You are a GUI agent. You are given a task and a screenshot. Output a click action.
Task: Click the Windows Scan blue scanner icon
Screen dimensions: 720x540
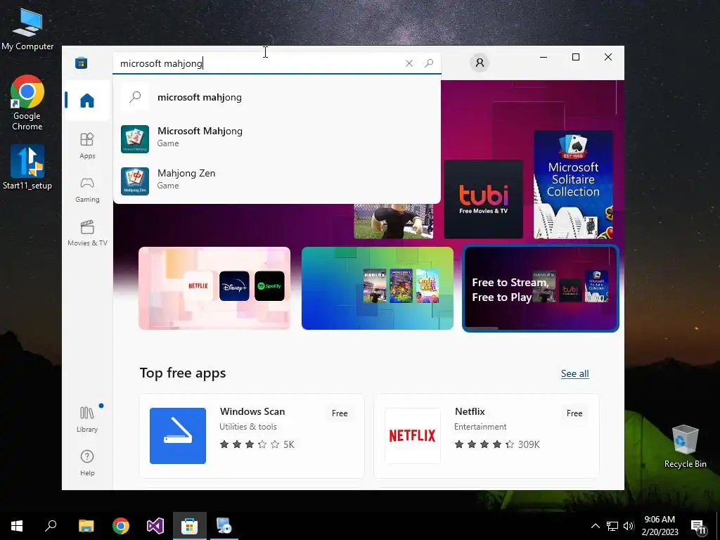pyautogui.click(x=178, y=436)
